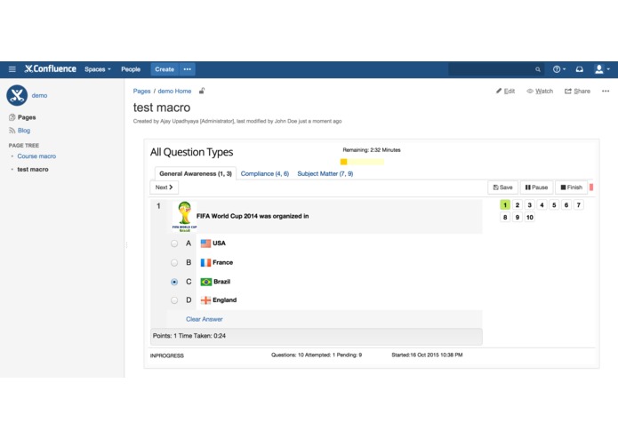Go to question 5 in navigator
Viewport: 618px width, 439px height.
(x=554, y=205)
